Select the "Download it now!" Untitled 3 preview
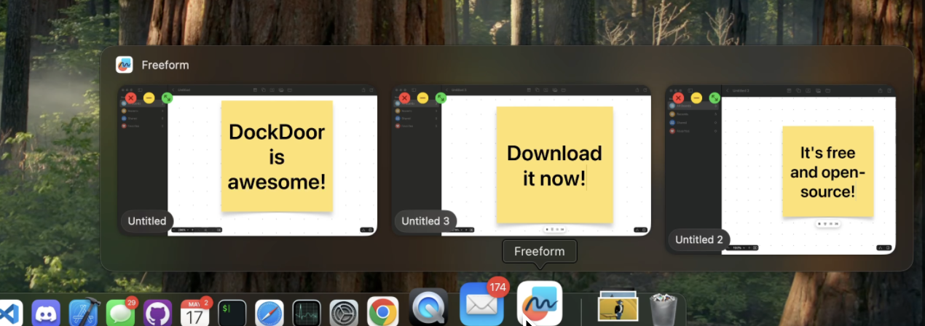The image size is (925, 326). tap(521, 160)
